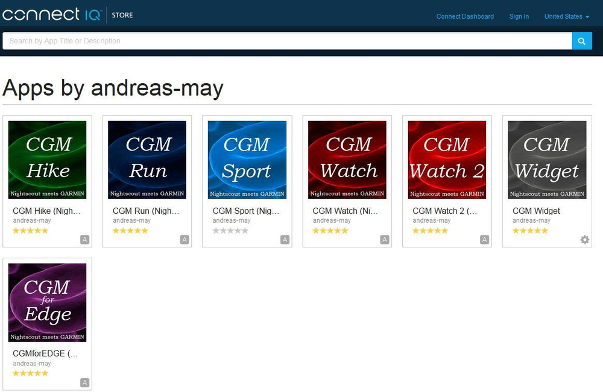
Task: Click the Connect IQ logo
Action: (52, 14)
